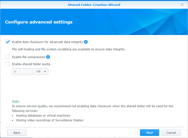
Task: Click the quota size input field
Action: pos(22,72)
